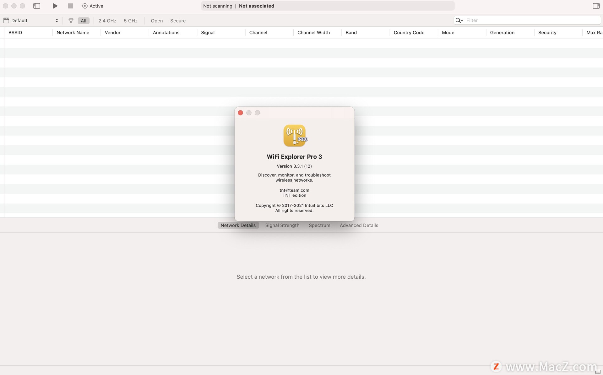Stop scanning with the stop button

pyautogui.click(x=70, y=6)
